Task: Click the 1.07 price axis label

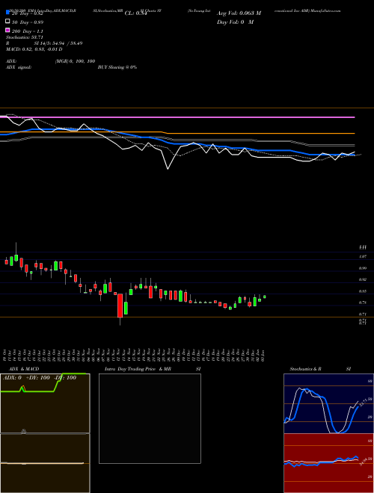Action: click(x=363, y=256)
